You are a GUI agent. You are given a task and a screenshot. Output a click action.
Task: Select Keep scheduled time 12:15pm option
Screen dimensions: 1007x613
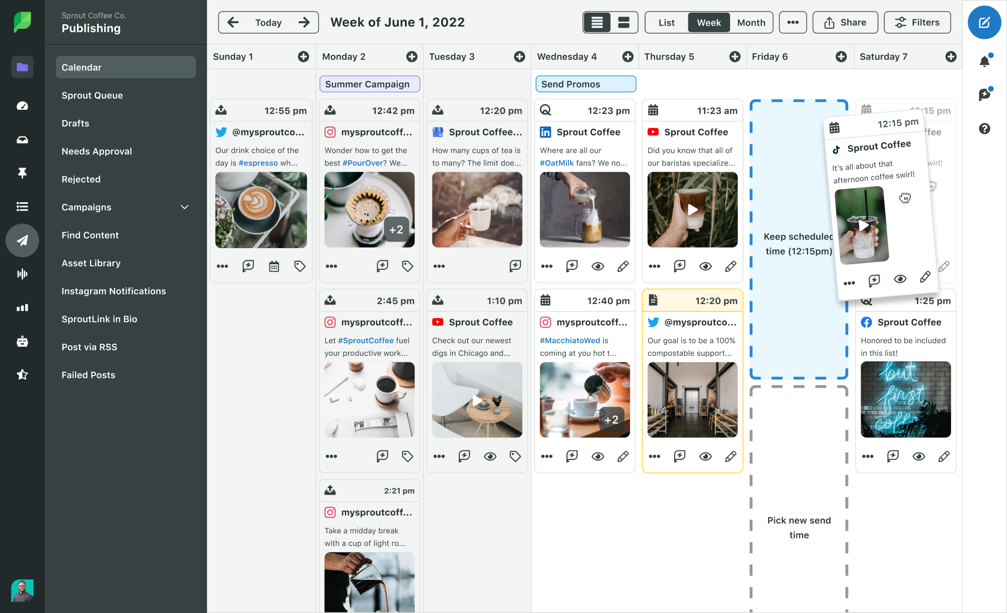click(799, 242)
